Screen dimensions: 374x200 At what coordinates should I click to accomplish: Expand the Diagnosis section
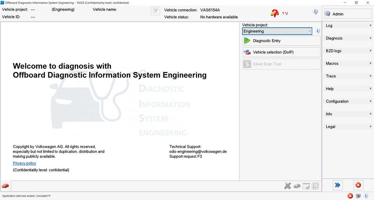coord(348,38)
